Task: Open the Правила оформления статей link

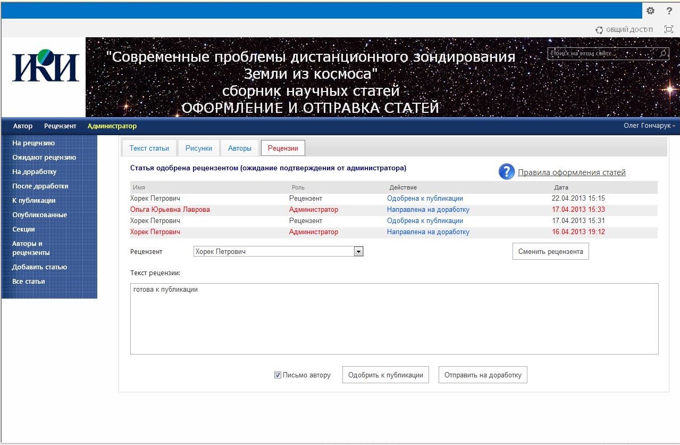Action: click(572, 172)
